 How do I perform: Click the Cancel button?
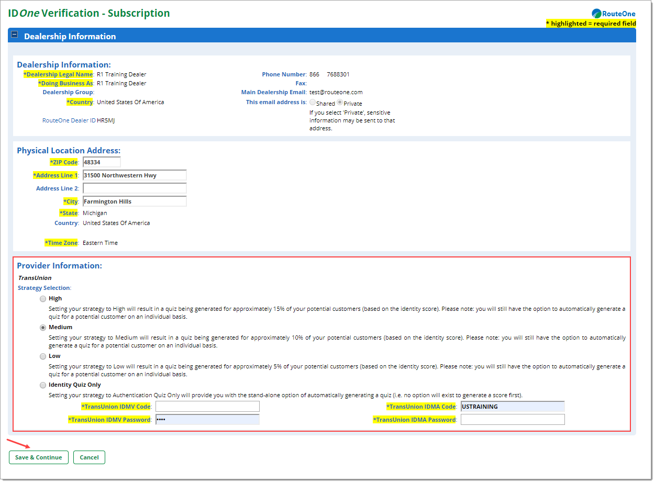tap(89, 457)
